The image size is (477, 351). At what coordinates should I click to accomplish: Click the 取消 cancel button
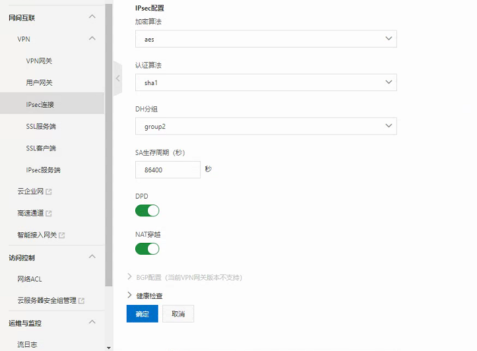point(178,313)
